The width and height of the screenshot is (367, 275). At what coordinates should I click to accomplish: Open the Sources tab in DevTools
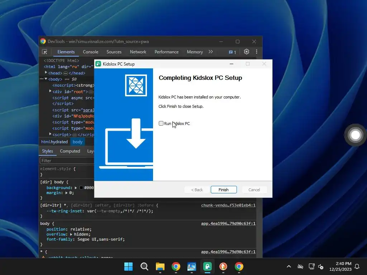click(x=114, y=52)
